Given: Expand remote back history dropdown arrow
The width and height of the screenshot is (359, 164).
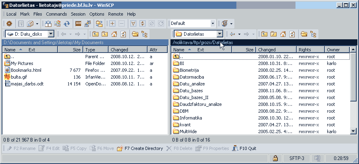Looking at the screenshot, I should 239,34.
